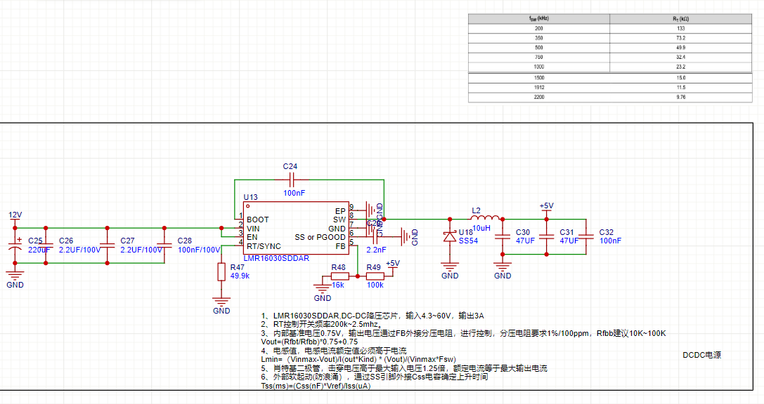This screenshot has width=764, height=404.
Task: Click the L2 inductor coil symbol
Action: [486, 218]
